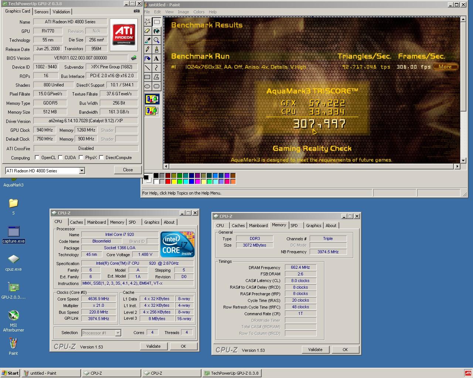
Task: Click Validate in the Memory tab CPU-Z window
Action: (x=315, y=350)
